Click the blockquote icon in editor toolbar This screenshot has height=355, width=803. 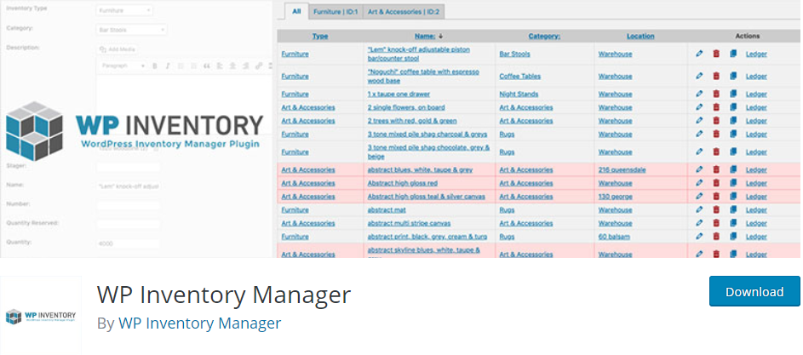pyautogui.click(x=206, y=66)
